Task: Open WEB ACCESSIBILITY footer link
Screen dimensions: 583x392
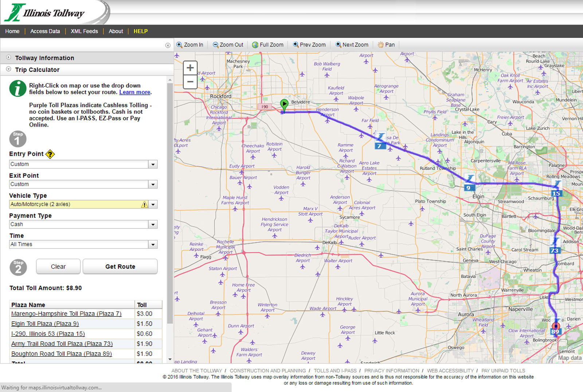Action: pyautogui.click(x=450, y=371)
